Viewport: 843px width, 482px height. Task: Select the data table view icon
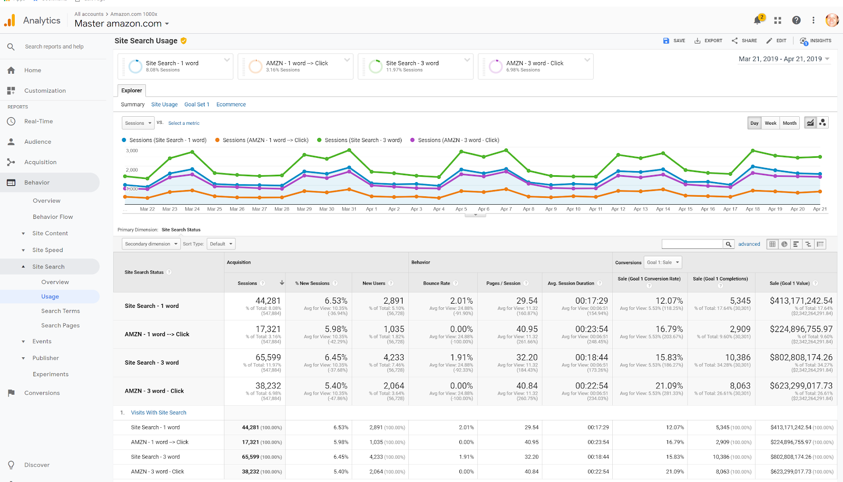(772, 244)
